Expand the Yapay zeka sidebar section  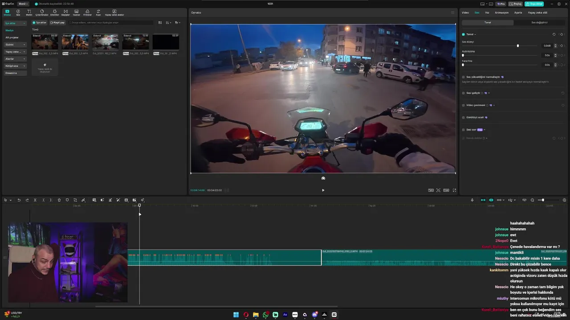point(16,52)
